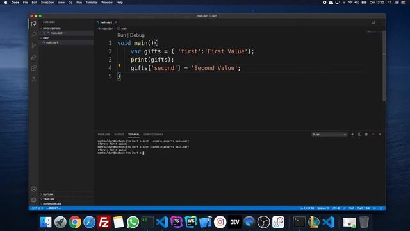The image size is (410, 231).
Task: Switch to the Output panel tab
Action: tap(119, 135)
